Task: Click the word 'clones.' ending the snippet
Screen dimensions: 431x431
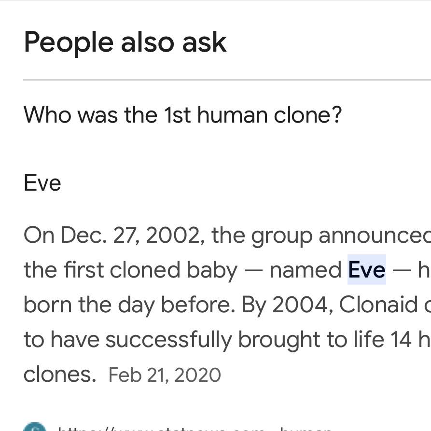Action: (60, 374)
